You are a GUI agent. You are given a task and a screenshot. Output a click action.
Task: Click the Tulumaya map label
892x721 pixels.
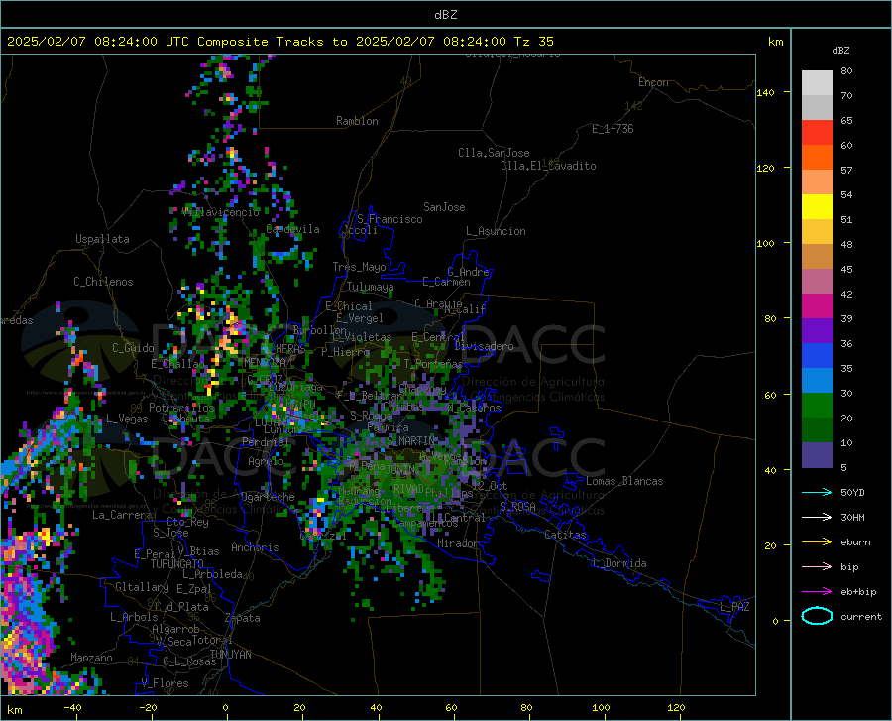tap(370, 287)
